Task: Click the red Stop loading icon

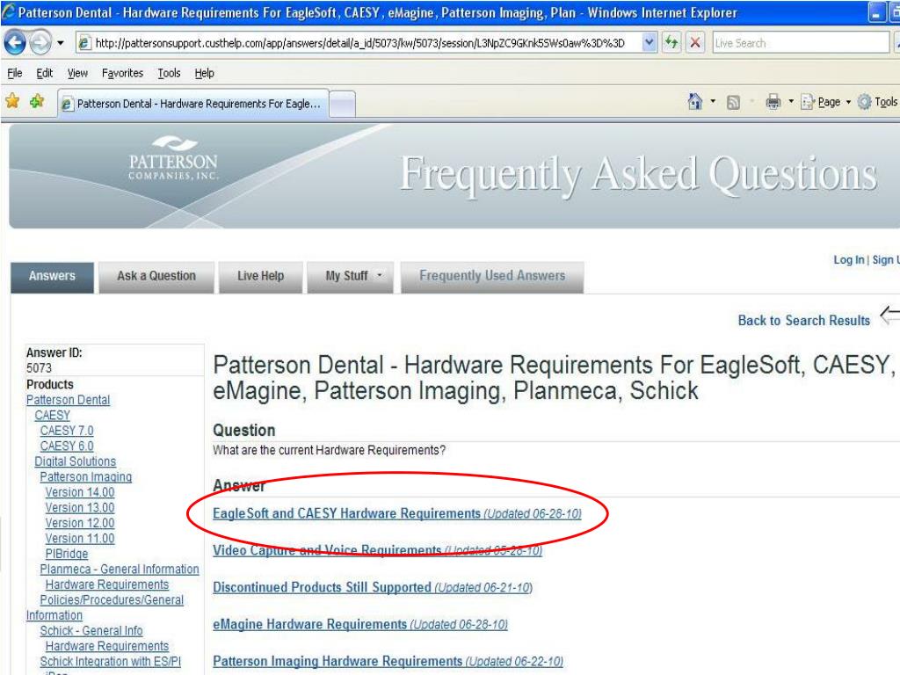Action: 695,42
